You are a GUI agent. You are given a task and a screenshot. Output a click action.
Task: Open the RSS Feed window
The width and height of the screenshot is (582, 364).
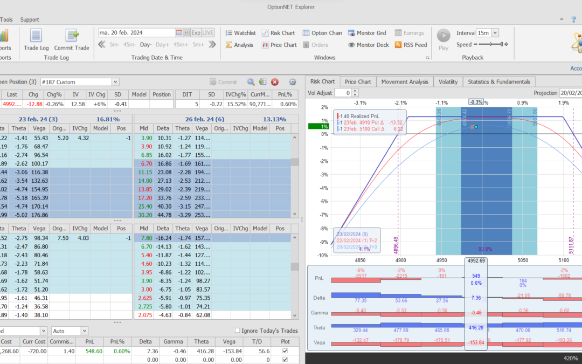(411, 45)
